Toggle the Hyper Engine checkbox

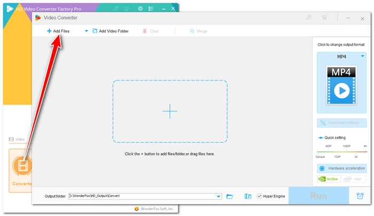[259, 196]
